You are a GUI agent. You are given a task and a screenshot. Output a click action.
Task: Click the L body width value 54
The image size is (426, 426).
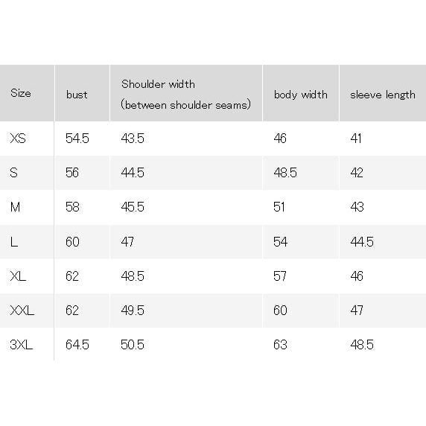[280, 241]
